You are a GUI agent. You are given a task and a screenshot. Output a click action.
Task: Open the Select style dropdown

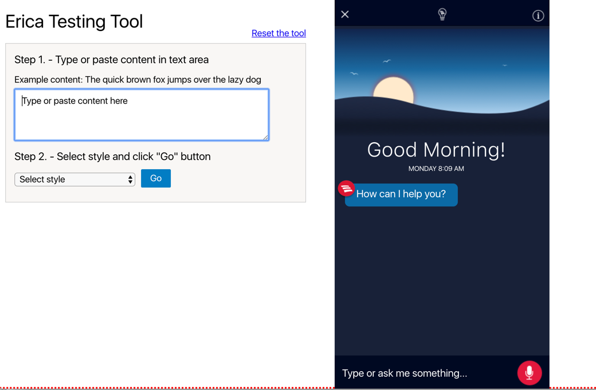(x=75, y=179)
